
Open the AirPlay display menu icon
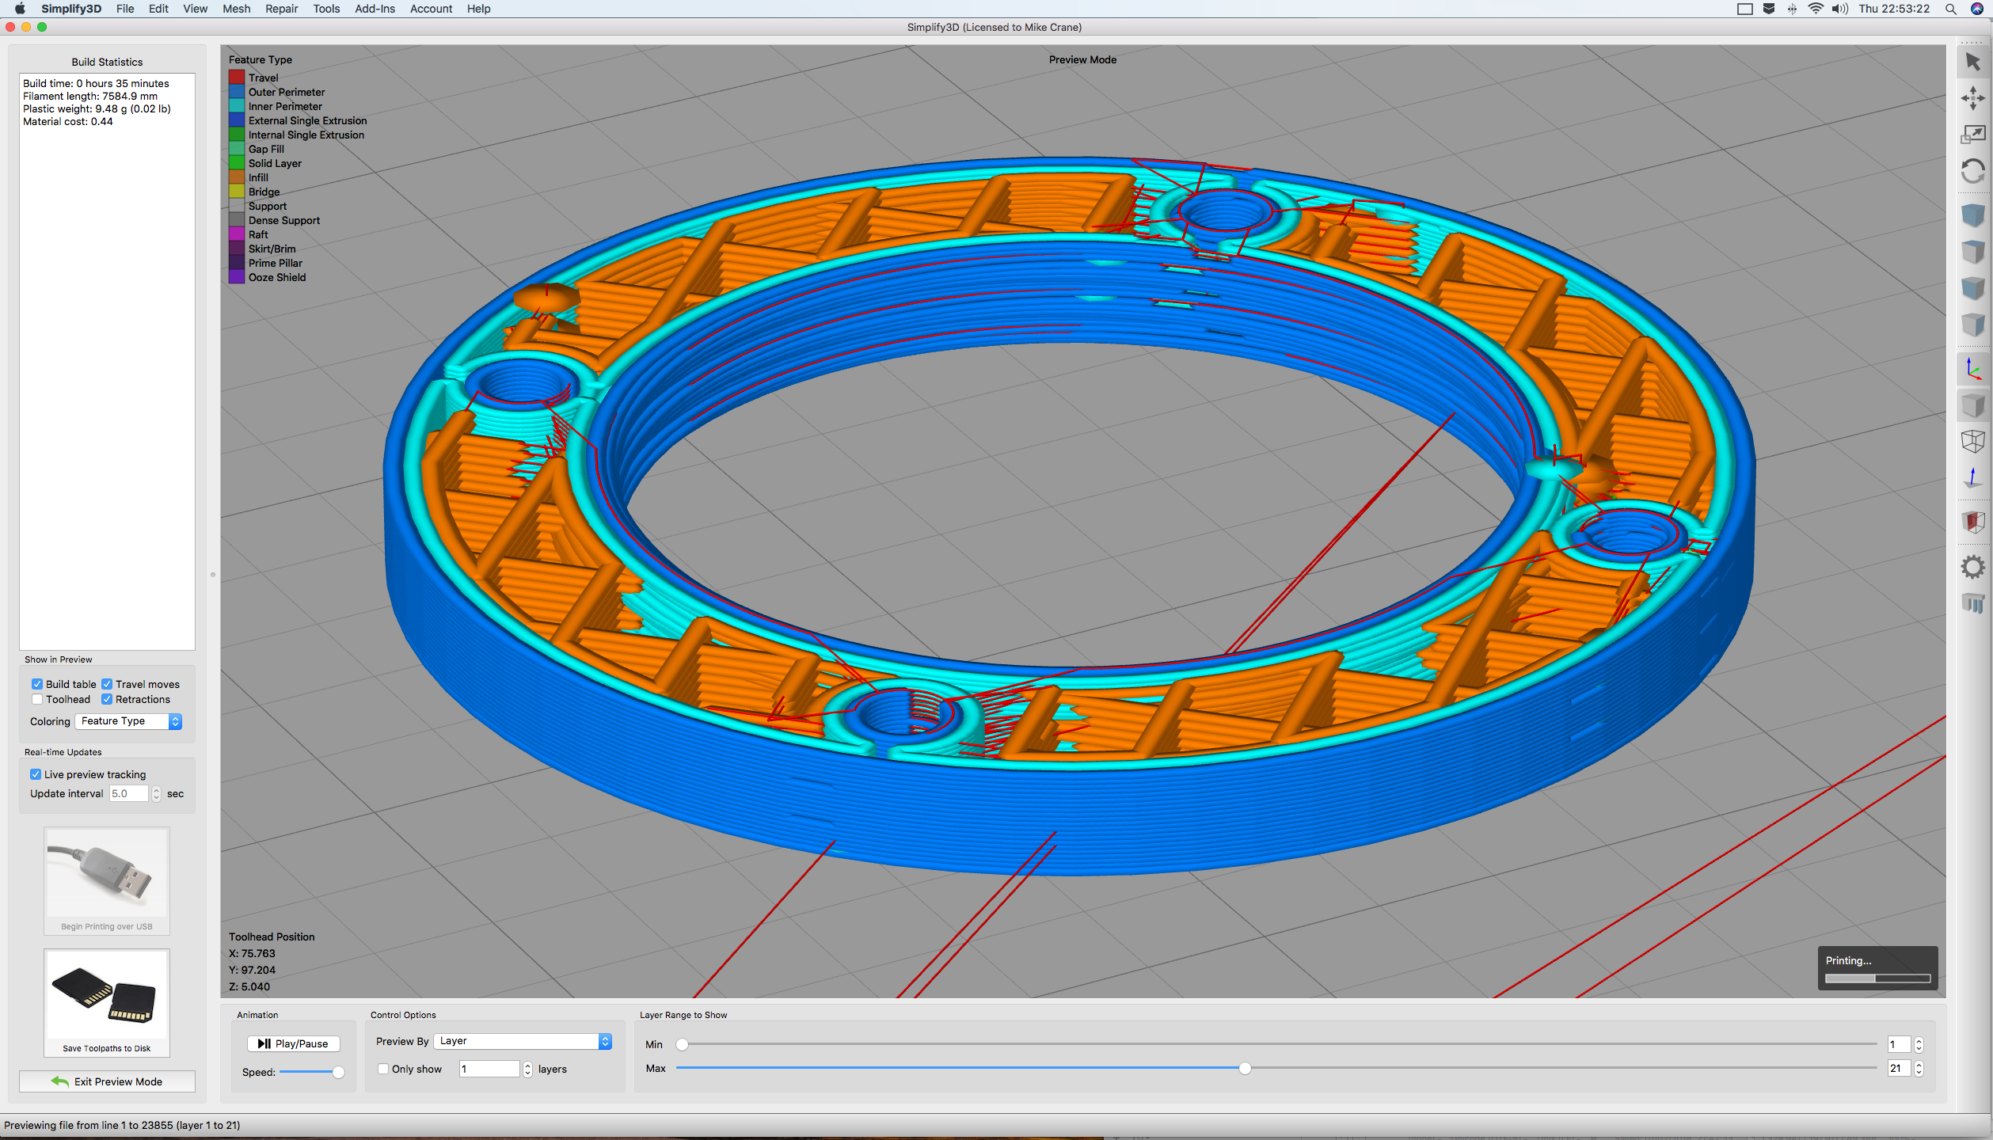coord(1744,9)
